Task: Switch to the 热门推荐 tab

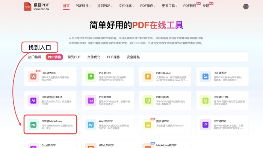Action: [35, 57]
